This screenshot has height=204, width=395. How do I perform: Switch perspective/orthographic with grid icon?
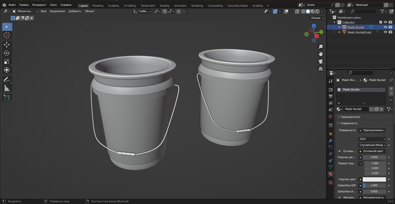[321, 69]
